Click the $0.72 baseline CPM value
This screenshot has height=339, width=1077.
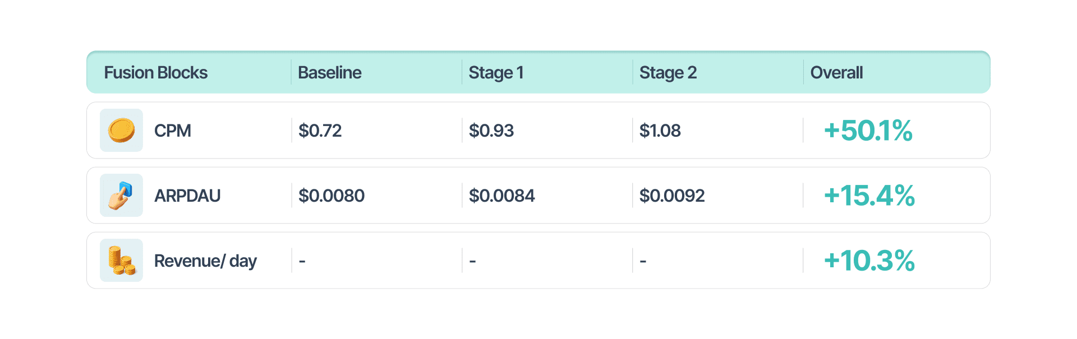click(x=320, y=131)
